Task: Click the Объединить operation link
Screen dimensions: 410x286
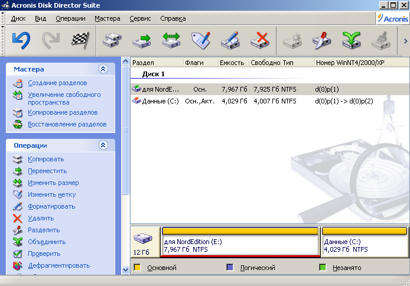Action: (47, 242)
